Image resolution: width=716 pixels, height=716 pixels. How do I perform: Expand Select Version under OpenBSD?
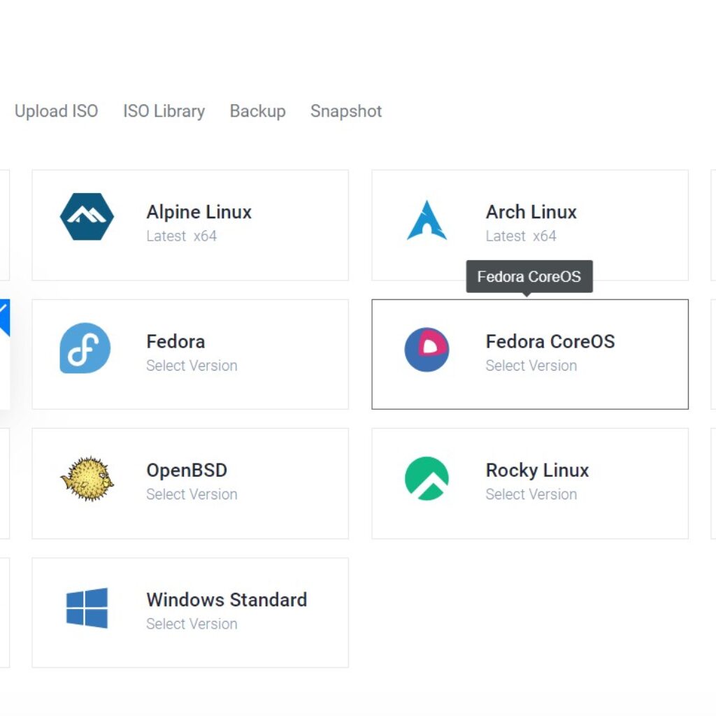192,494
